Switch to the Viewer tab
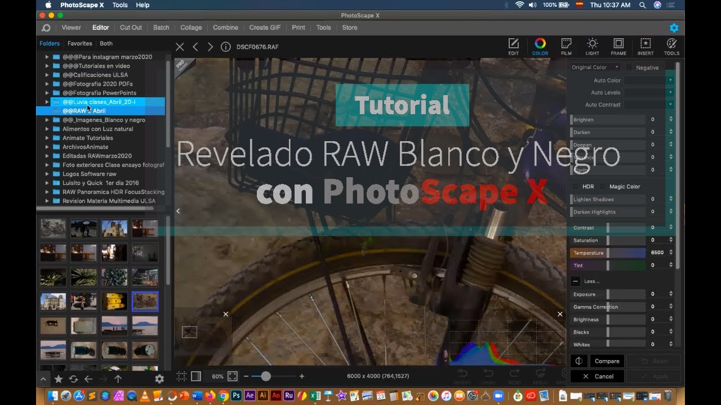 click(x=72, y=28)
